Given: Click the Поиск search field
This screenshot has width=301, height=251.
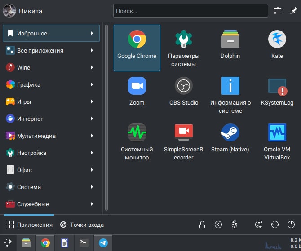Looking at the screenshot, I should [x=190, y=11].
